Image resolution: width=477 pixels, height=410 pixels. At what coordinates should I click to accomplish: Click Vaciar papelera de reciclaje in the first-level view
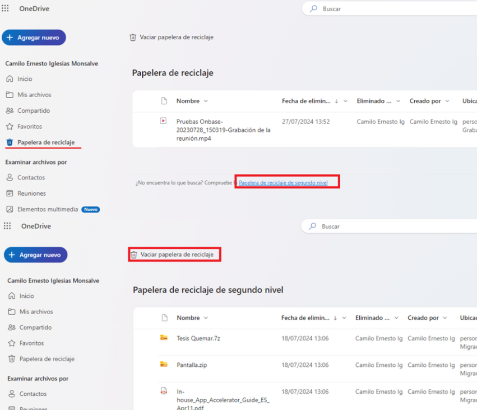[x=172, y=37]
